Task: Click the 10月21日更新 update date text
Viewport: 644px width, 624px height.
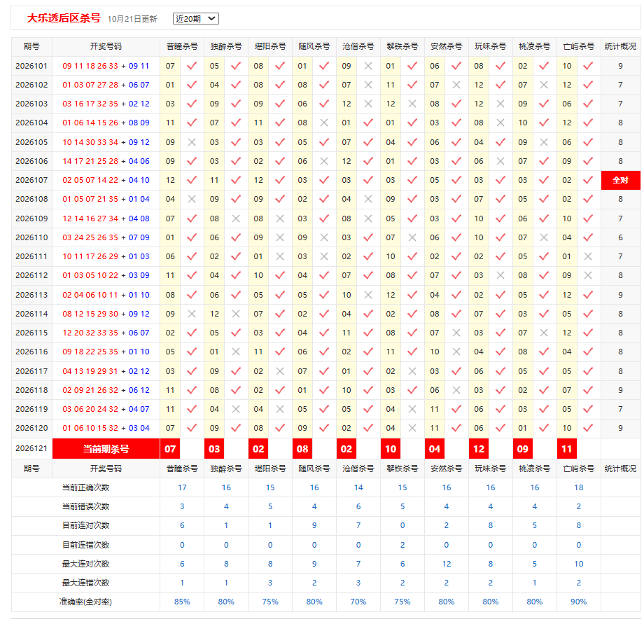Action: pyautogui.click(x=132, y=19)
